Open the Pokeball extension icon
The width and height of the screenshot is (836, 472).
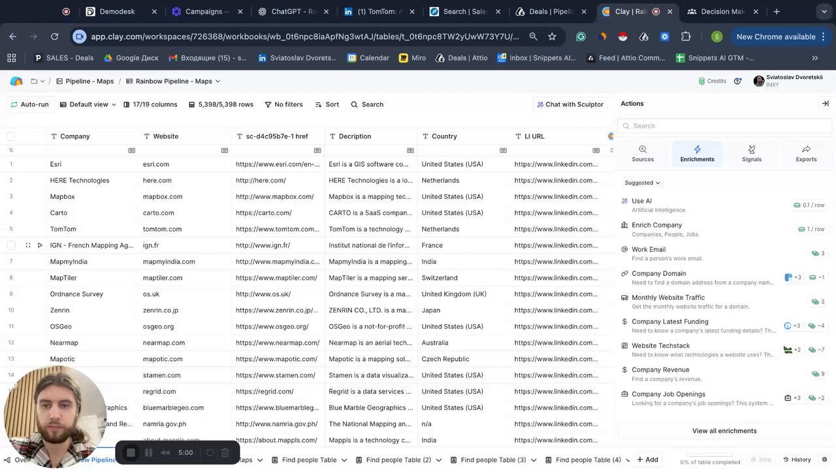tap(622, 37)
